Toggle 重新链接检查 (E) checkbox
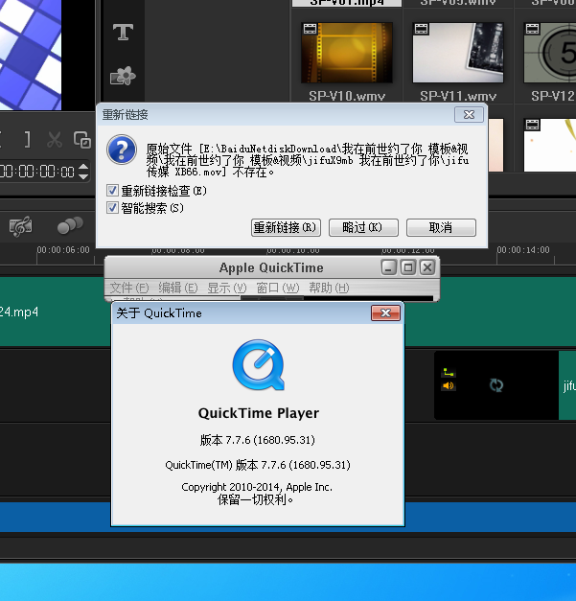This screenshot has height=601, width=576. (x=112, y=190)
